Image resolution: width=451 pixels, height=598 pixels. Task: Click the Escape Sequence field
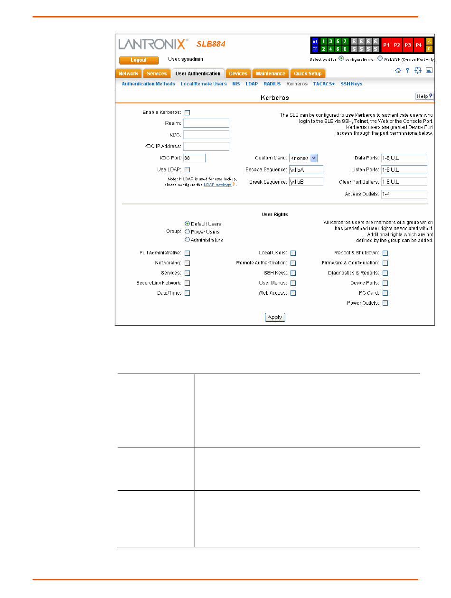(306, 169)
